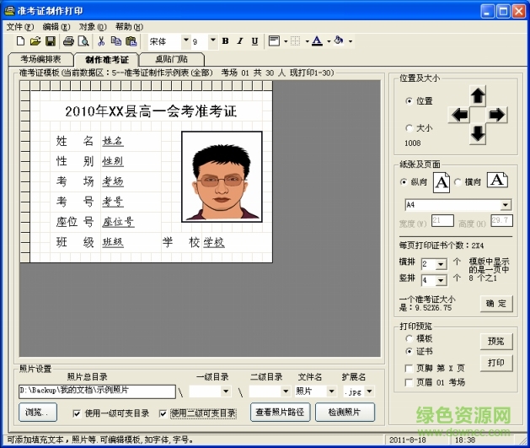Select the portrait photo on template
The height and width of the screenshot is (448, 530).
222,177
